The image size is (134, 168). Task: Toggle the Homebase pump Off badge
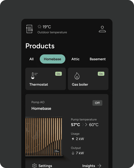click(x=97, y=103)
